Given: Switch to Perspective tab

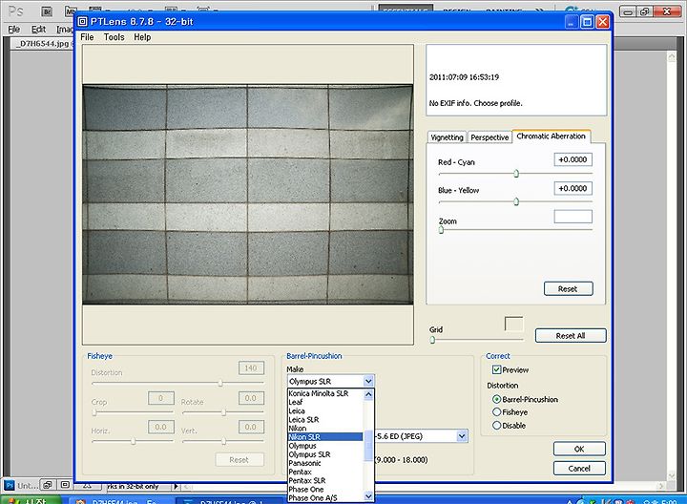Looking at the screenshot, I should 489,137.
